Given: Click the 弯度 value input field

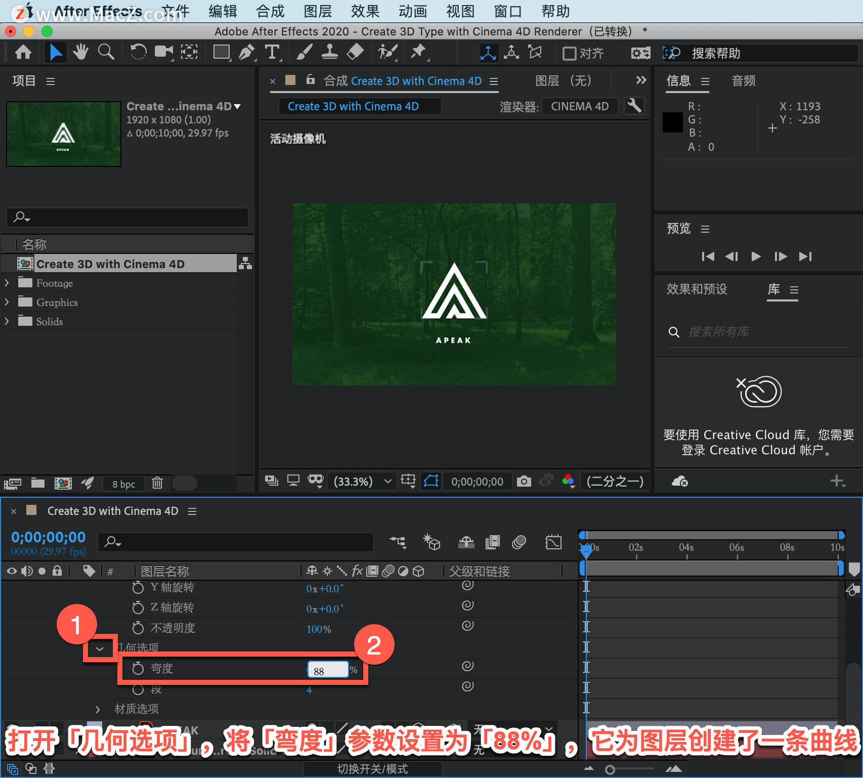Looking at the screenshot, I should point(328,670).
